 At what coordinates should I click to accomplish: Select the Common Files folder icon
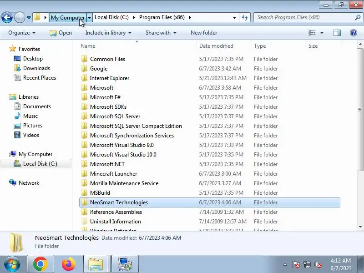pyautogui.click(x=84, y=59)
